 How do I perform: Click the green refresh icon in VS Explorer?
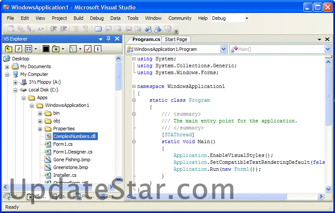coord(19,49)
